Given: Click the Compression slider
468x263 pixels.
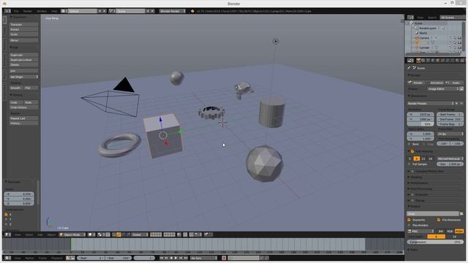Looking at the screenshot, I should click(435, 242).
